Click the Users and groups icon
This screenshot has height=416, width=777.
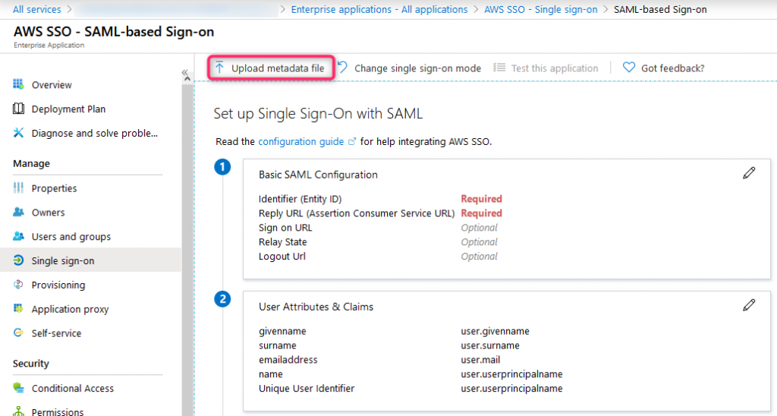click(x=18, y=236)
